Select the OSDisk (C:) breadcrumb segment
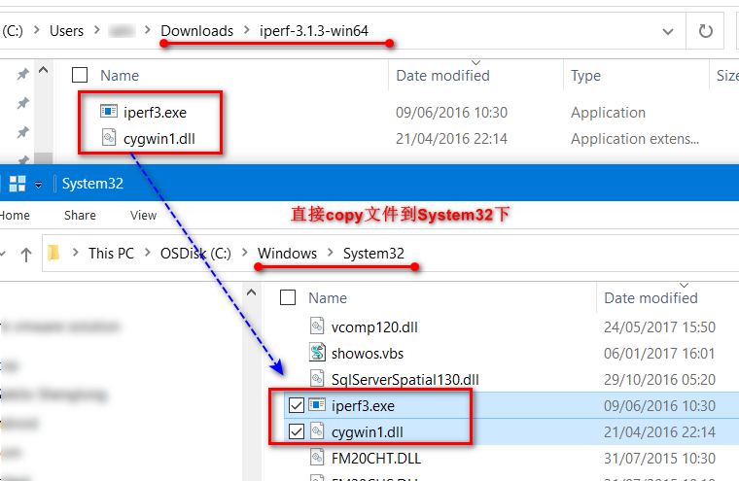The image size is (739, 481). [195, 254]
